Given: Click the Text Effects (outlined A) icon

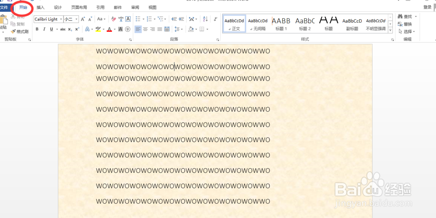Looking at the screenshot, I should tap(87, 29).
